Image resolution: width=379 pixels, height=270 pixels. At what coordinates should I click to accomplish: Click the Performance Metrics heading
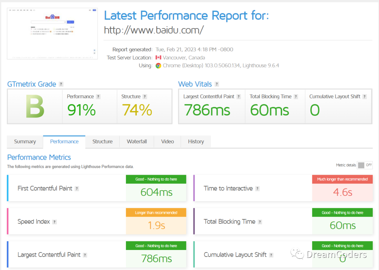tap(39, 157)
